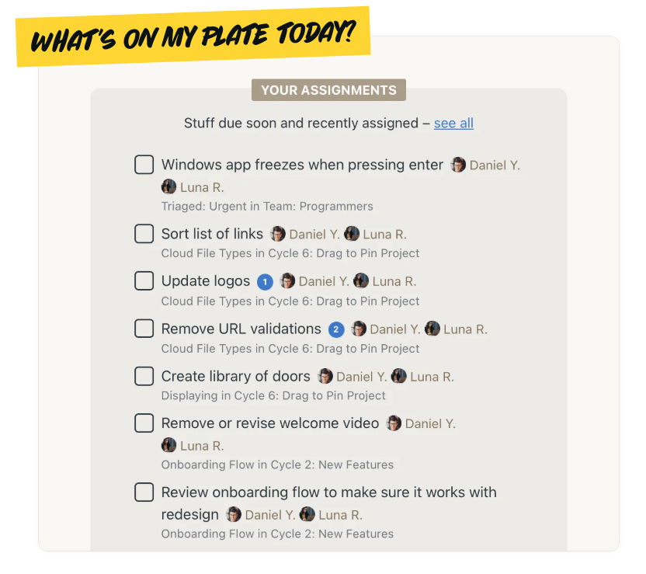Click blue comment badge 2 on Remove URL validations
Image resolution: width=646 pixels, height=574 pixels.
(x=336, y=329)
